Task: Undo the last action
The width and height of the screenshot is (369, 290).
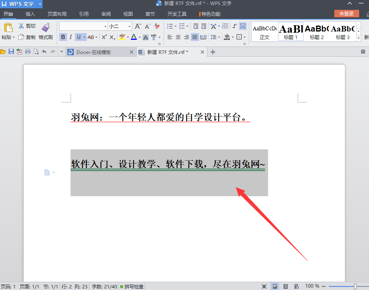Action: pos(44,52)
